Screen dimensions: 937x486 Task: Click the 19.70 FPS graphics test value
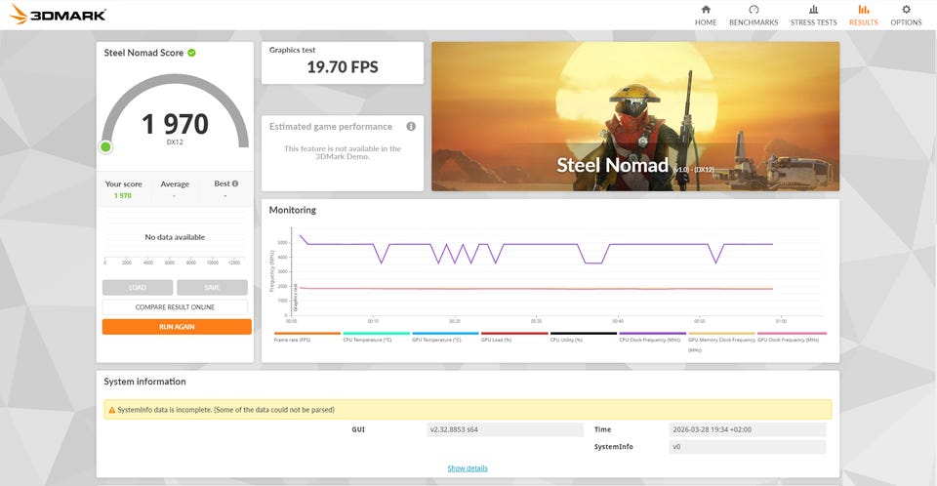(x=343, y=67)
